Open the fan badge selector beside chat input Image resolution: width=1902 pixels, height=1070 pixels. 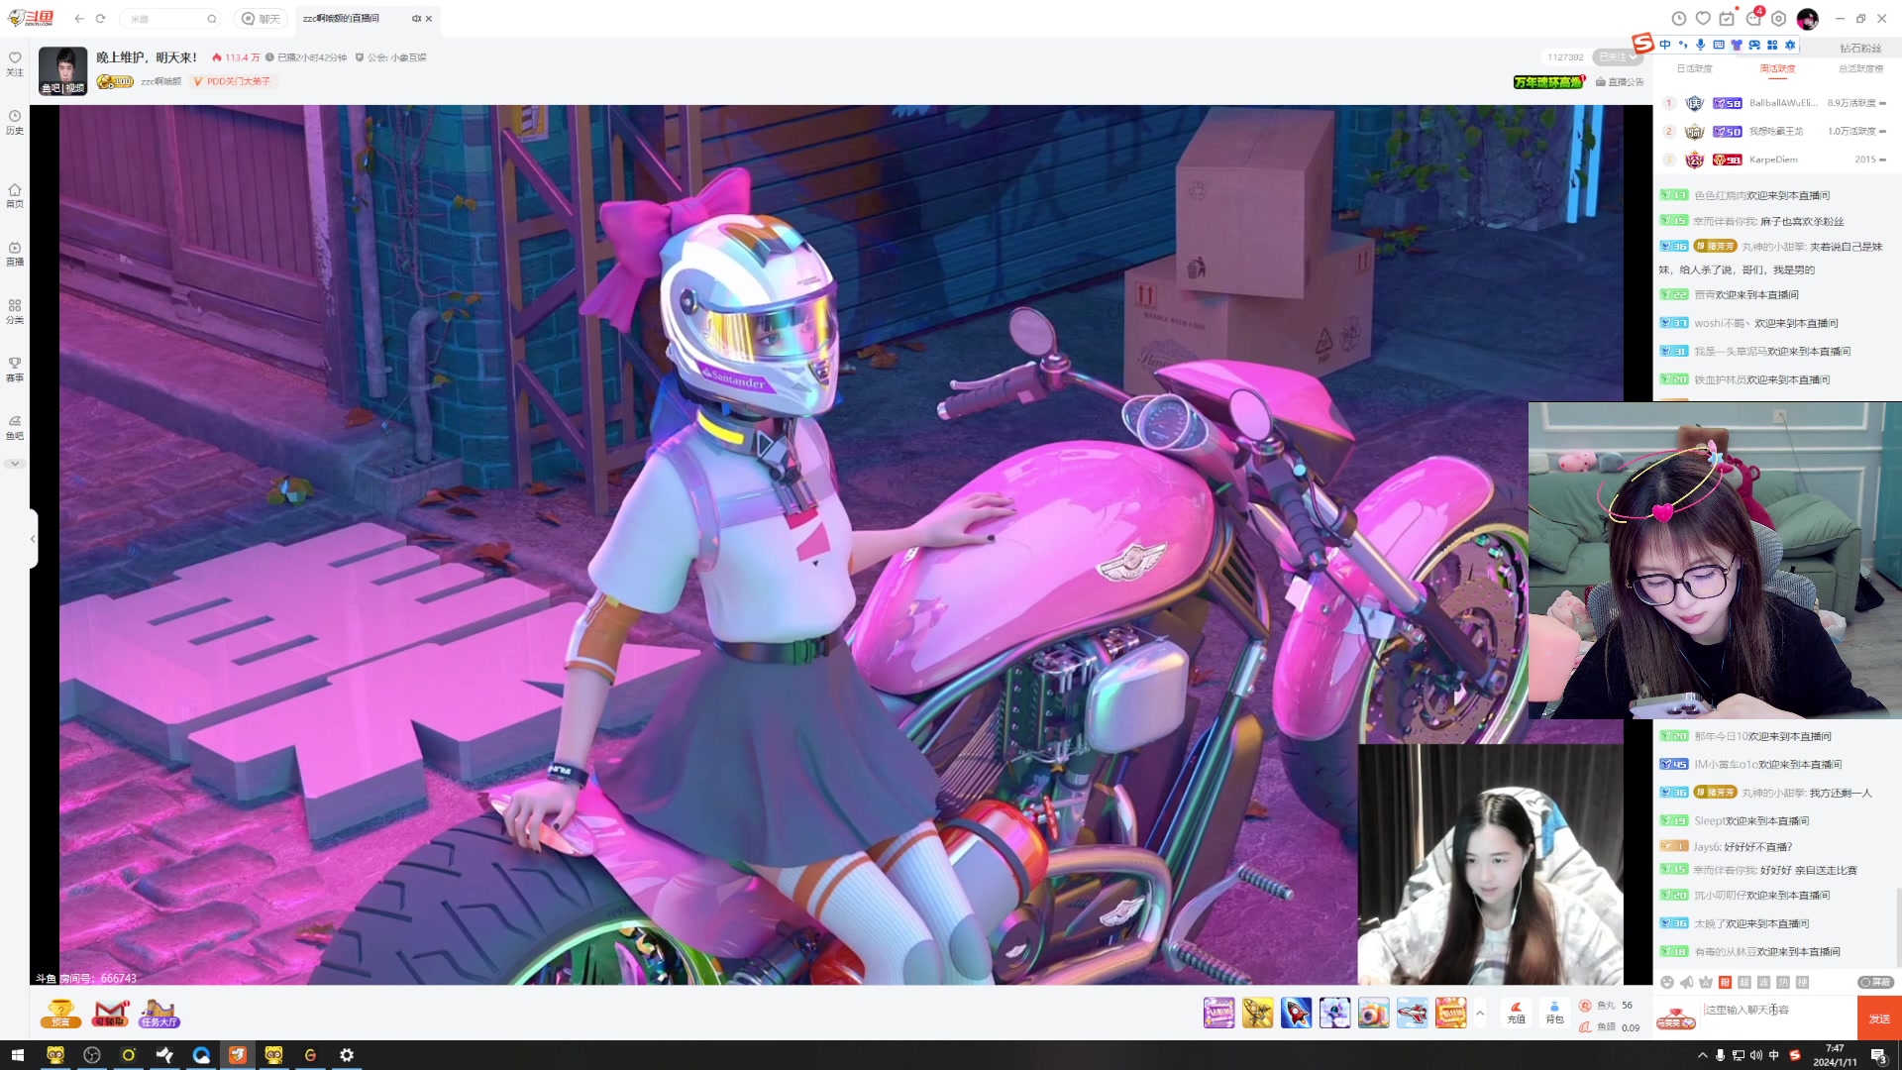click(1676, 1018)
